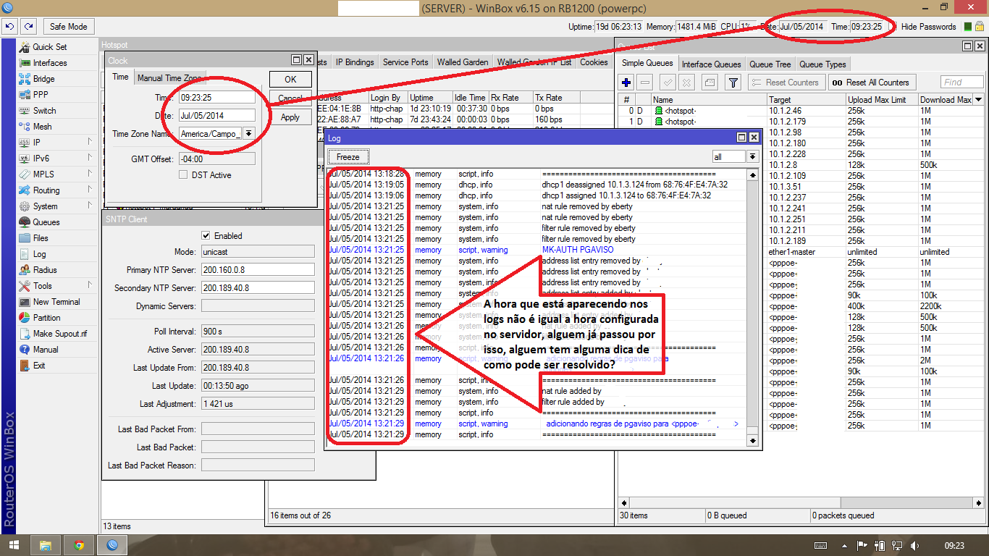
Task: Switch to the Queue Tree tab
Action: click(770, 64)
